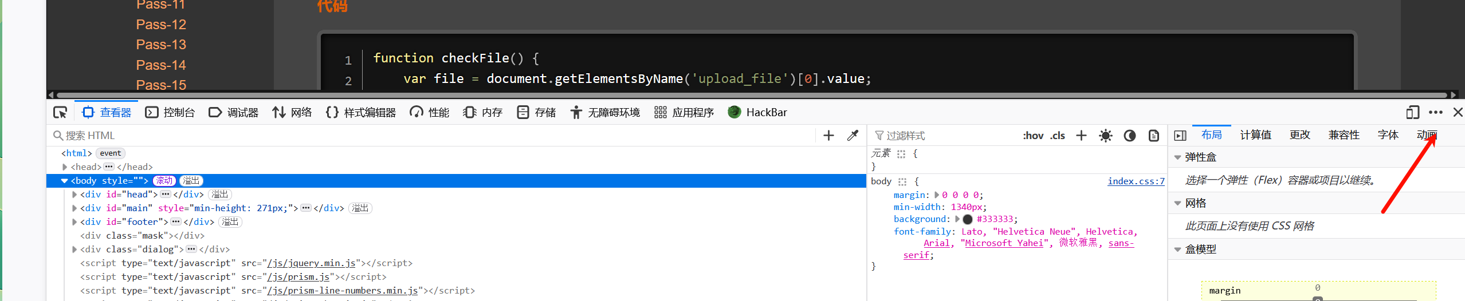1465x301 pixels.
Task: Activate the element picker icon
Action: [x=60, y=112]
